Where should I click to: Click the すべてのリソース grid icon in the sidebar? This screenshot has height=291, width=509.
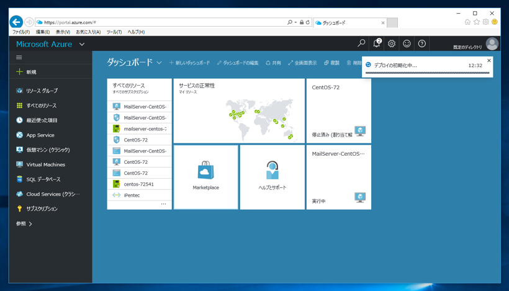pyautogui.click(x=19, y=105)
